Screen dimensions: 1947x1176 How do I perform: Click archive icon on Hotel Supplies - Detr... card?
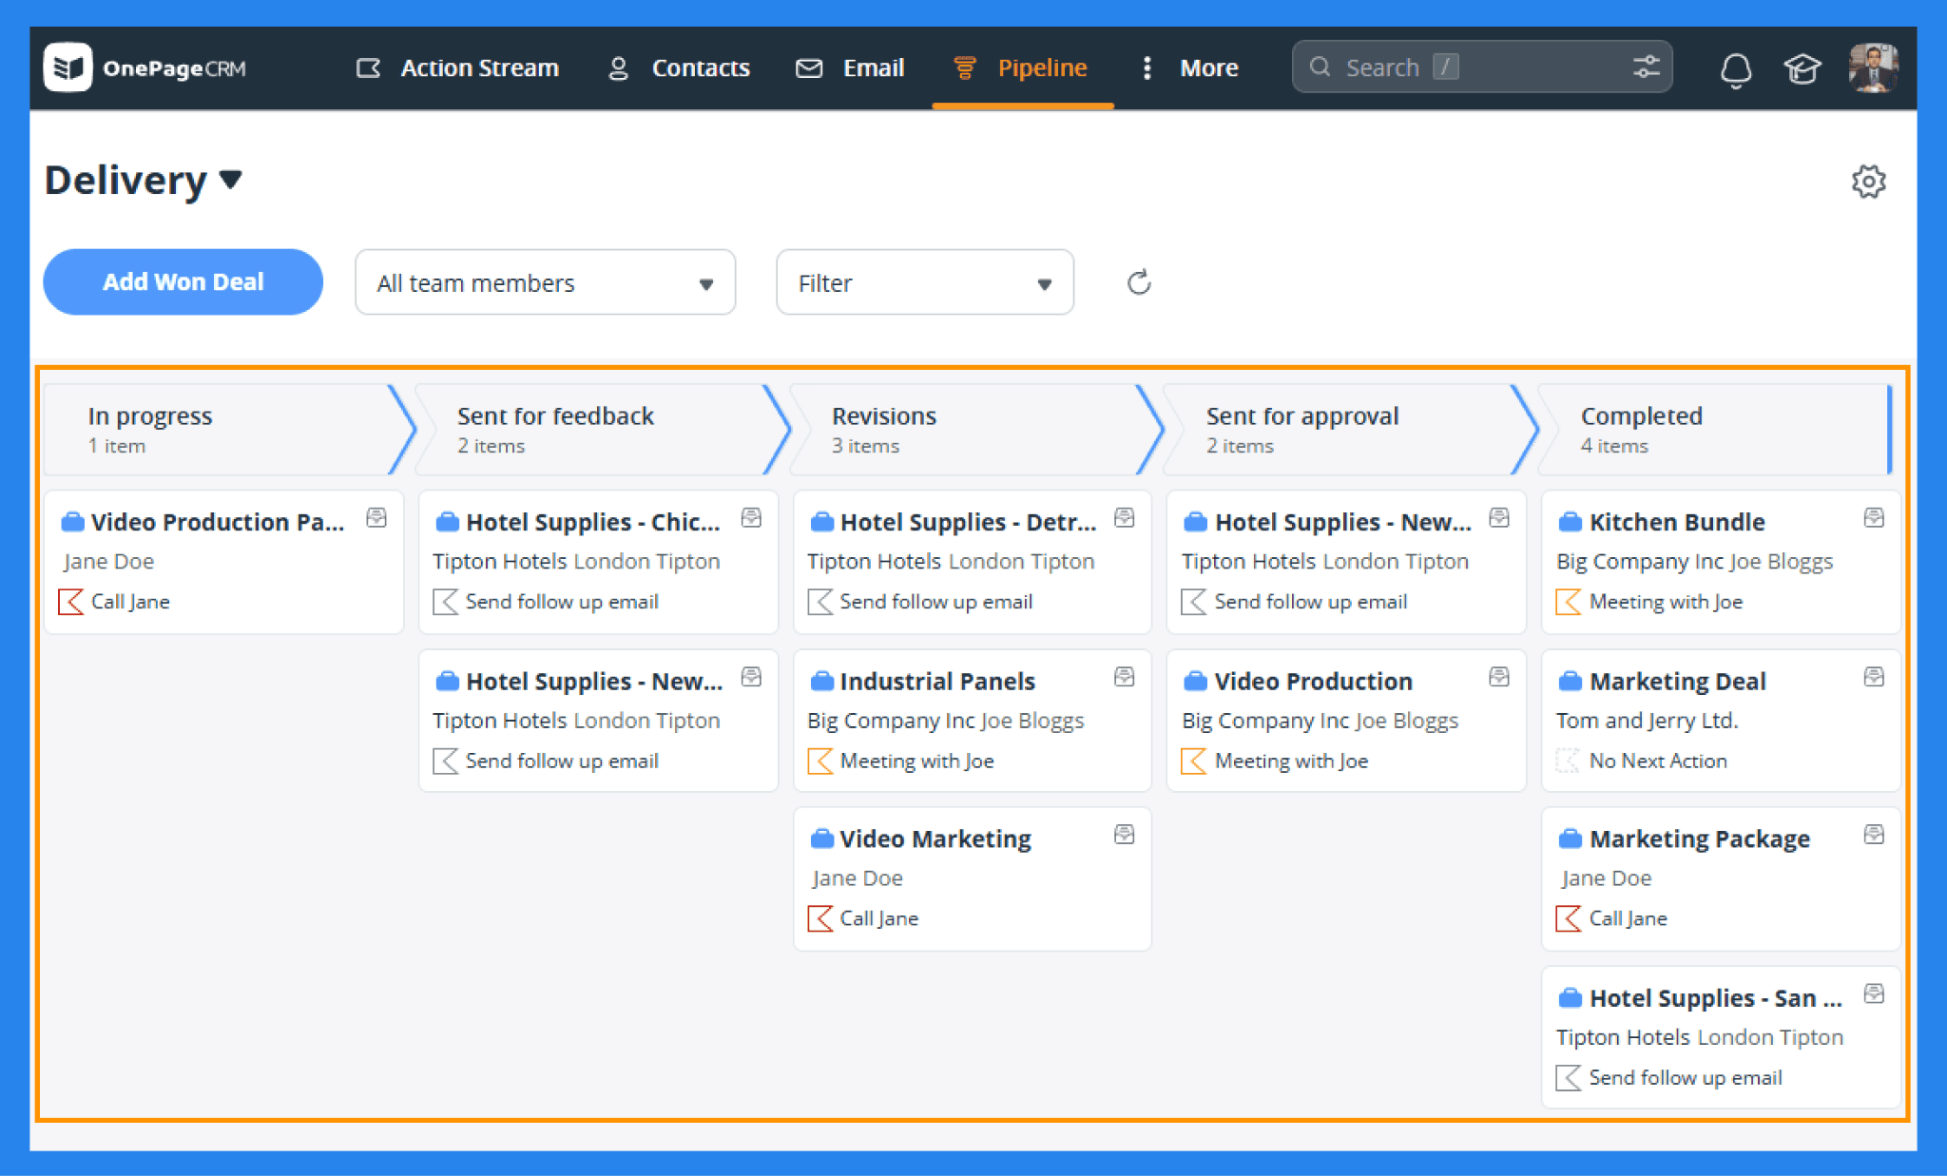[x=1125, y=518]
